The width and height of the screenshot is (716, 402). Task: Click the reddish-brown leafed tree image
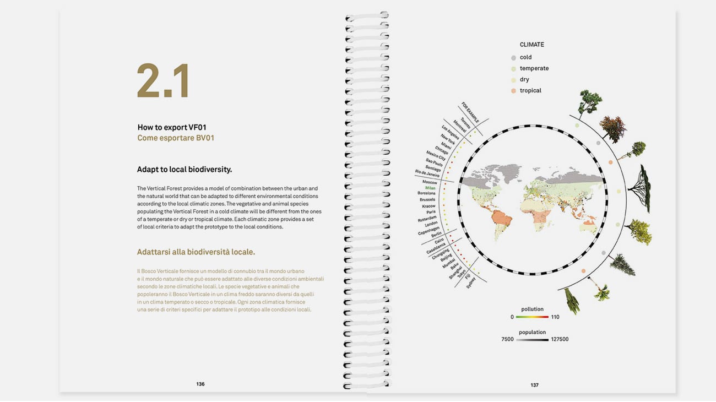click(612, 129)
